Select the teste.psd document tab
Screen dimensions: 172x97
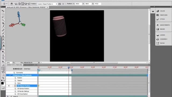26,7
